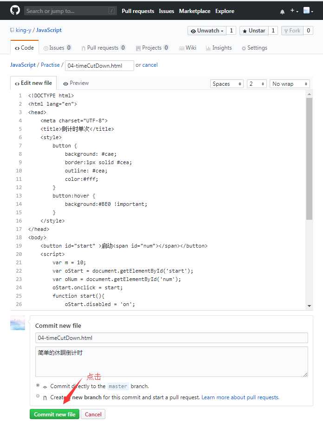
Task: Open the forks count 0
Action: 308,31
